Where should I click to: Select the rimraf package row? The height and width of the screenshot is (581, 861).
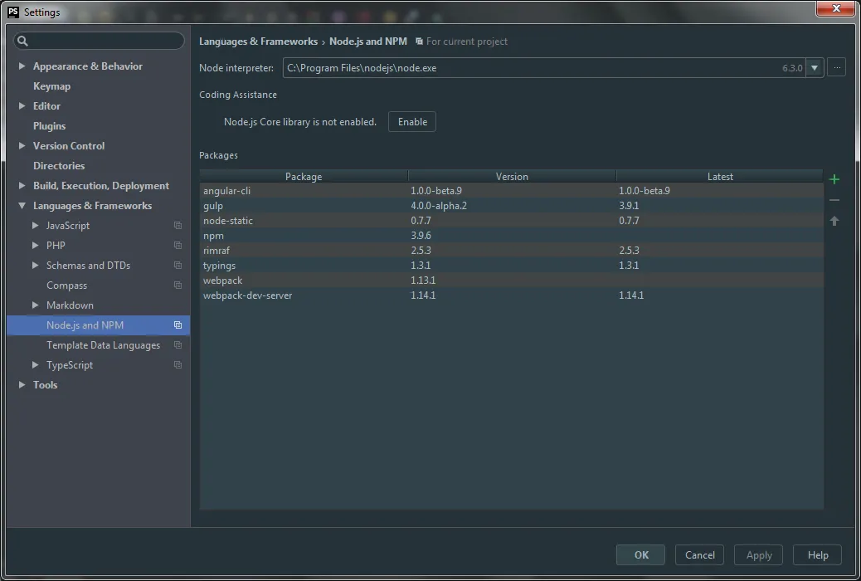(511, 250)
